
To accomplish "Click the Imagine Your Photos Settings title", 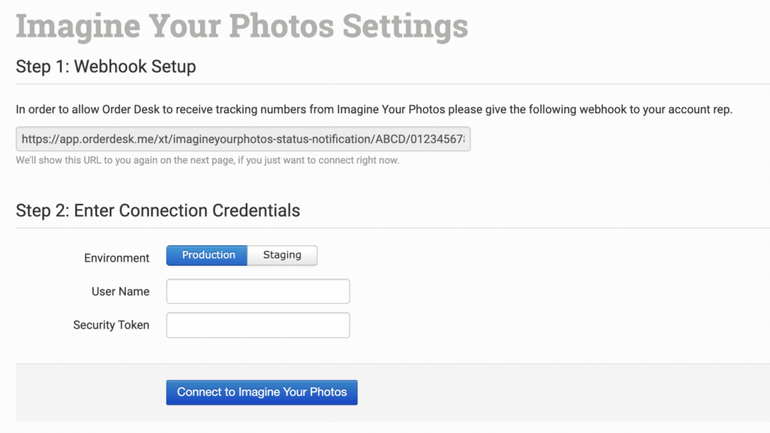I will [241, 26].
